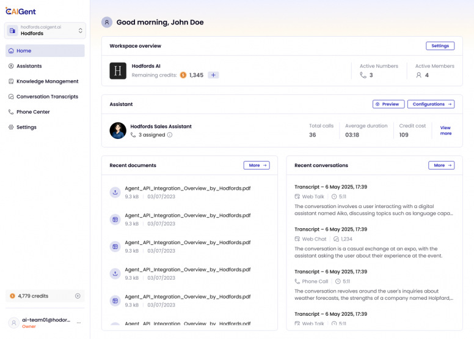Click More button in Recent conversations
The width and height of the screenshot is (474, 339).
coord(441,165)
